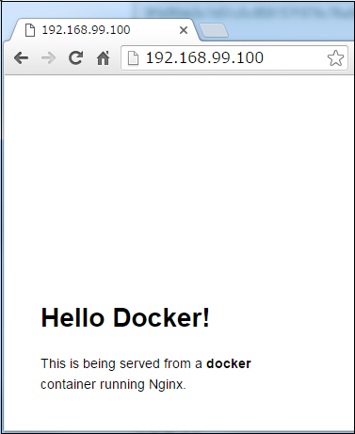Image resolution: width=355 pixels, height=434 pixels.
Task: Click the text This is being served
Action: (101, 363)
